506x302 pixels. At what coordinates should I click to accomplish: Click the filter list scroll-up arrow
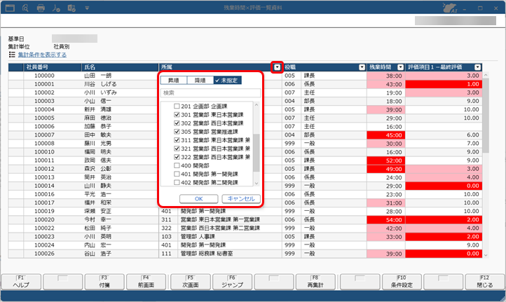[257, 105]
